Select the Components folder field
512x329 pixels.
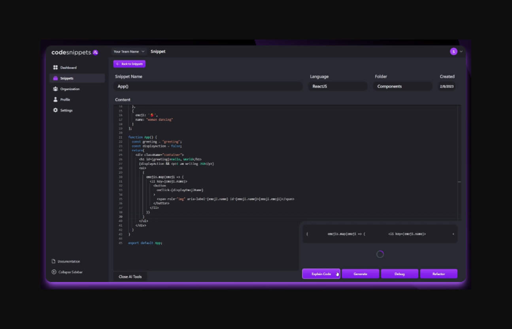pyautogui.click(x=402, y=86)
